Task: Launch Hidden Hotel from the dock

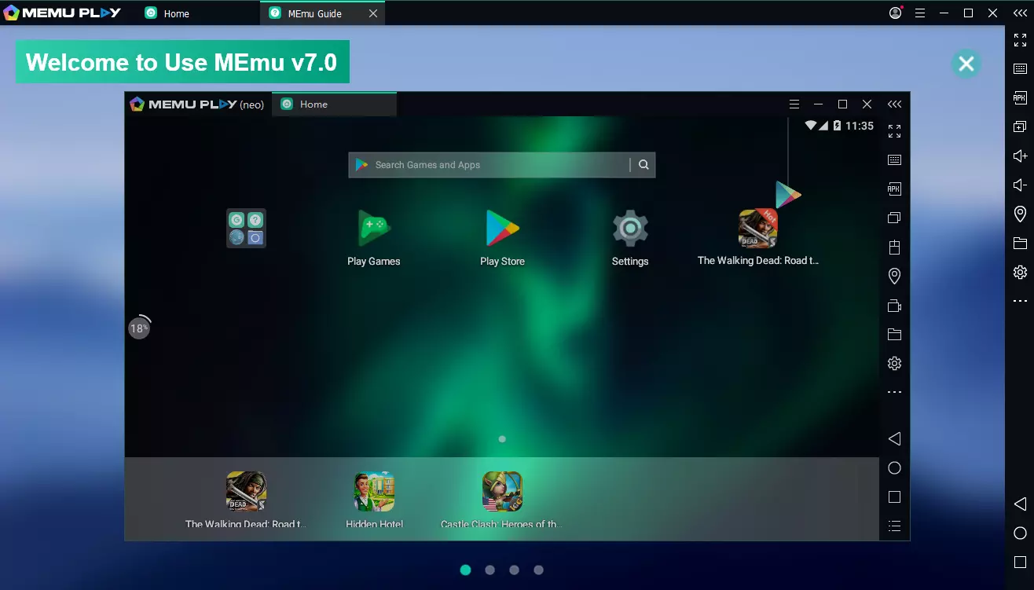Action: point(374,500)
